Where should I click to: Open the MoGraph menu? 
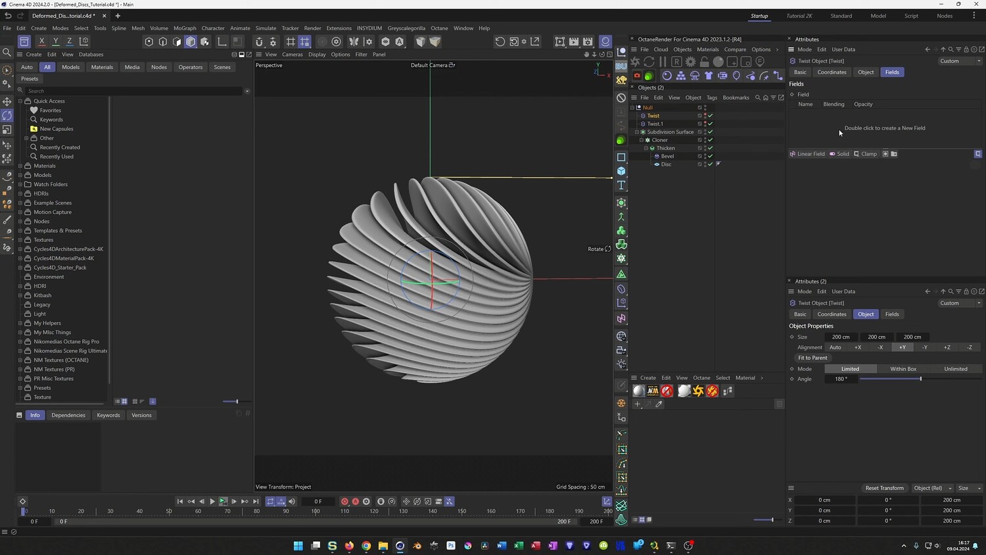coord(185,28)
